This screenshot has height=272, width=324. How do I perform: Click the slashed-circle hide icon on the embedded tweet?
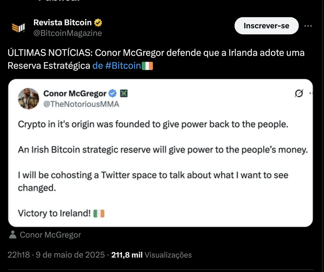[299, 94]
